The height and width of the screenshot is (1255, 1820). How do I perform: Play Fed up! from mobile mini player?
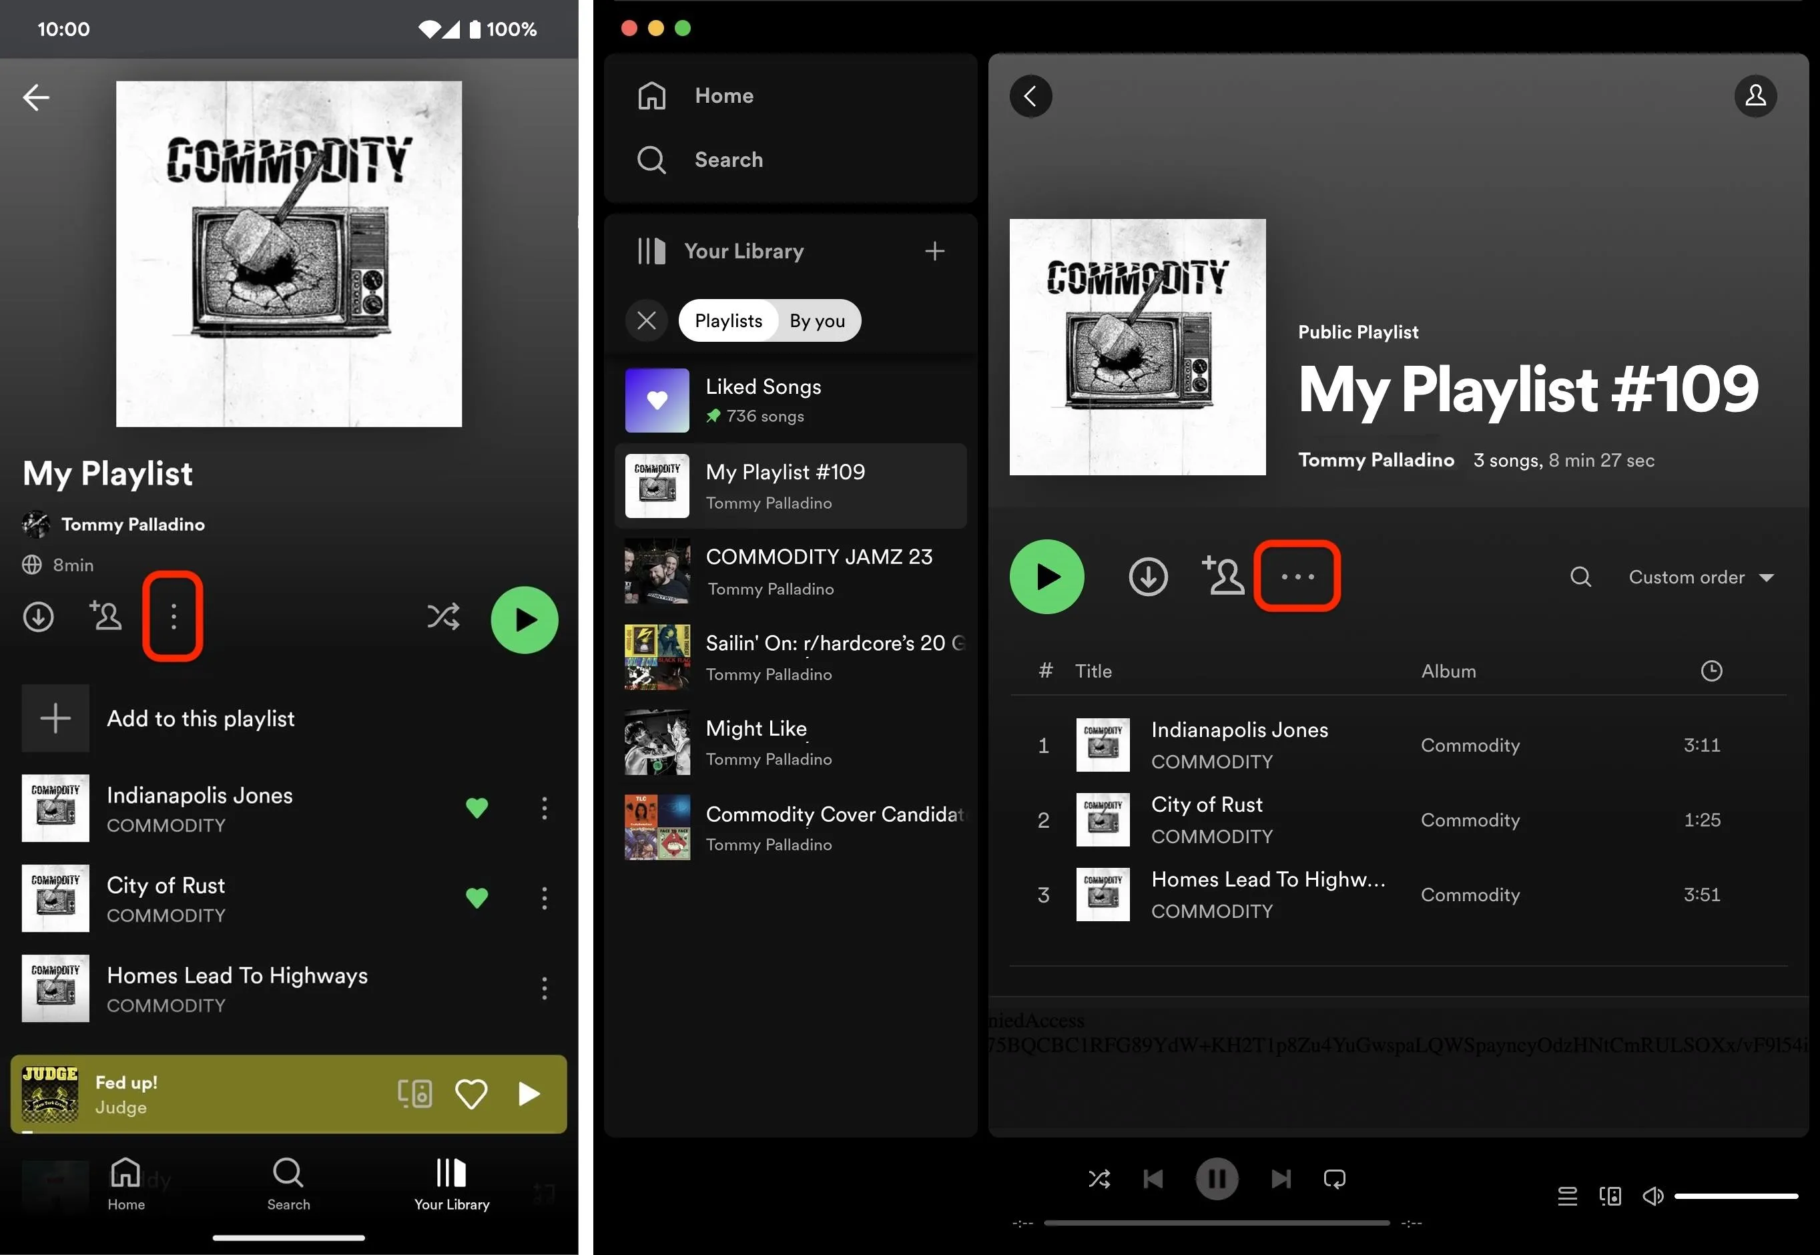point(529,1094)
